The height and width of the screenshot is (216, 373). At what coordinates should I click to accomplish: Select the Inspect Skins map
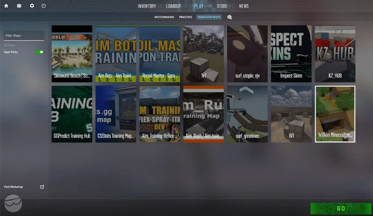[x=291, y=54]
